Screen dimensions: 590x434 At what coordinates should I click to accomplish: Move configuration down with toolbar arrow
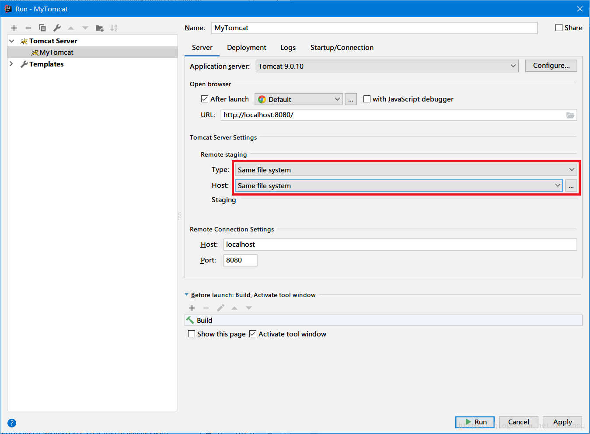[85, 28]
